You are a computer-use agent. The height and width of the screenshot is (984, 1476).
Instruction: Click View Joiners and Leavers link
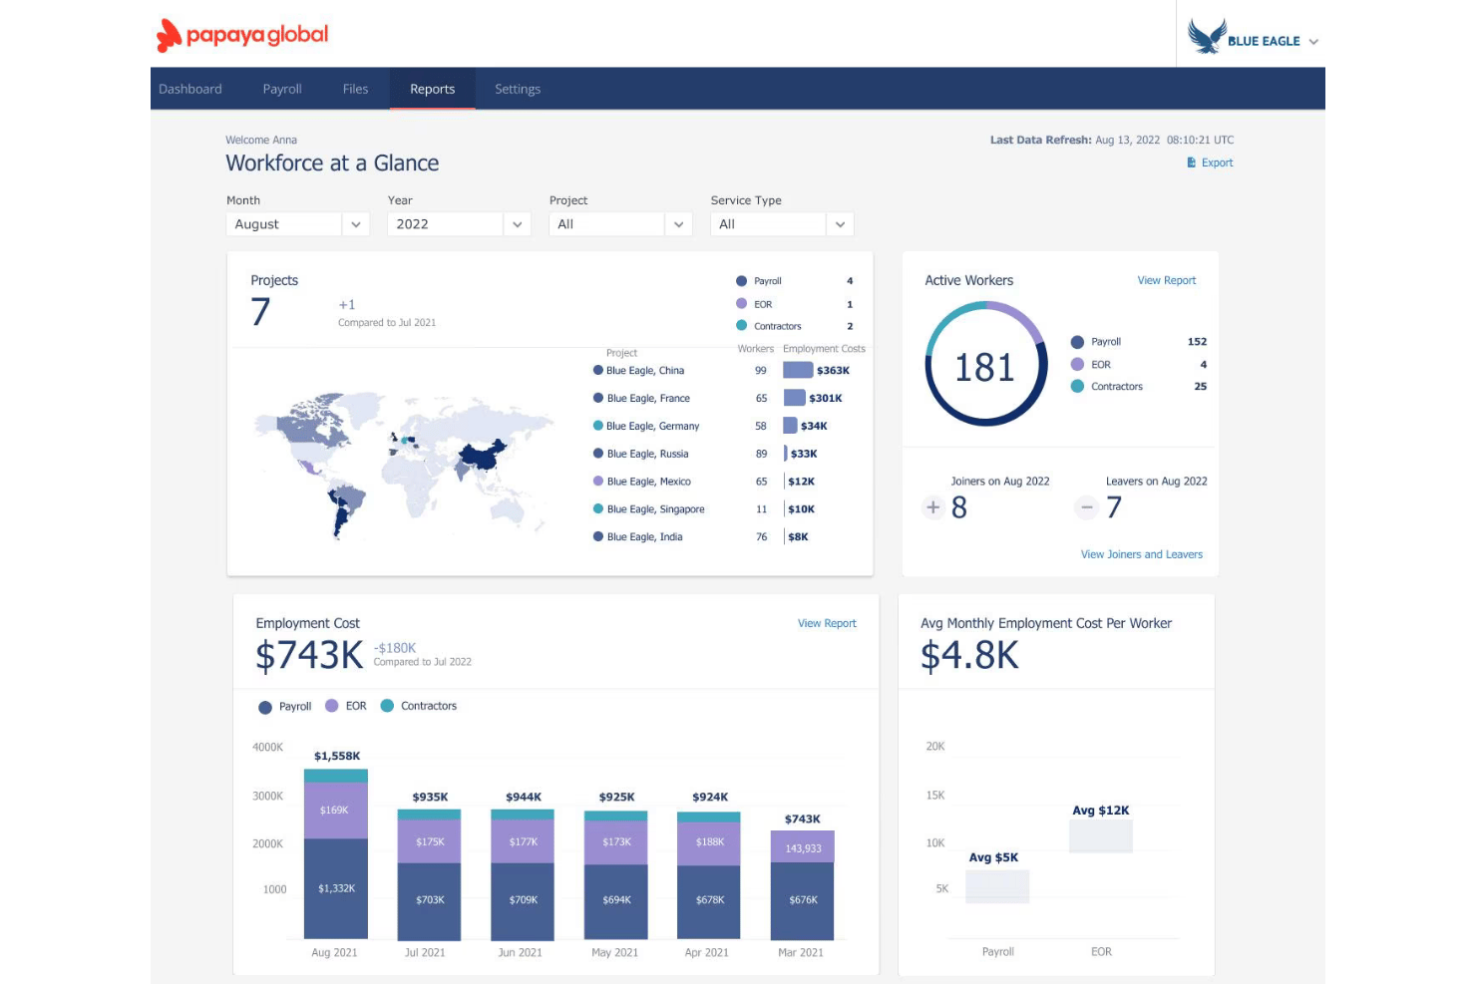click(1141, 554)
